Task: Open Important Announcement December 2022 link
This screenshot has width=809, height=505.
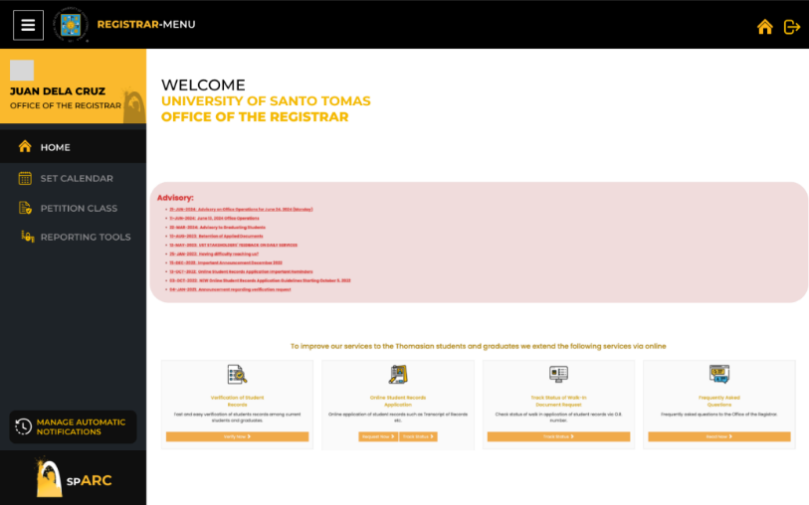Action: [226, 262]
